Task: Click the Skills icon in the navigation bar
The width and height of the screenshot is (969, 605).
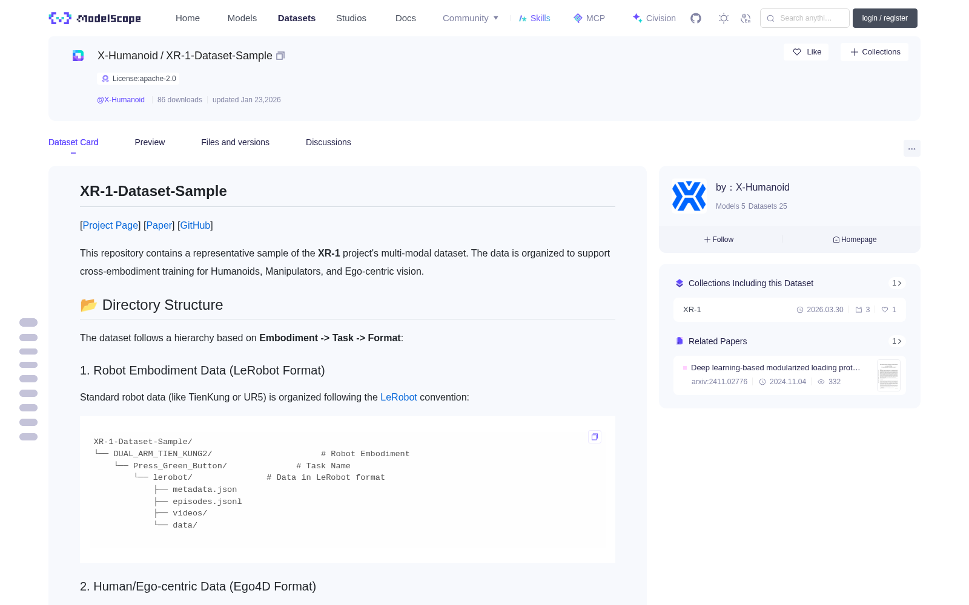Action: pos(523,18)
